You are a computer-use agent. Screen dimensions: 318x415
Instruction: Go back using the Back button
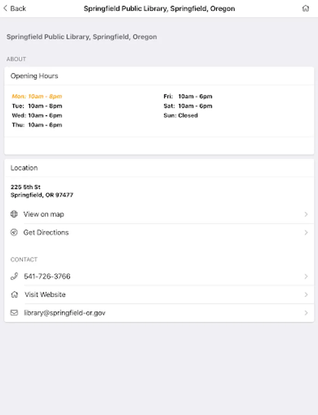coord(15,8)
